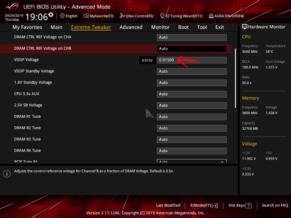Click the DRAM R1 Tune Auto field
This screenshot has height=218, width=291.
[192, 117]
